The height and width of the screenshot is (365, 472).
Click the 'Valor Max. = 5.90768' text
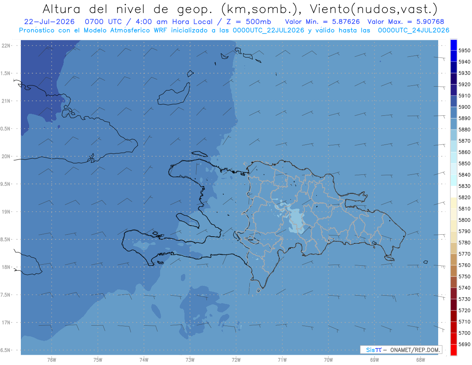(x=406, y=22)
